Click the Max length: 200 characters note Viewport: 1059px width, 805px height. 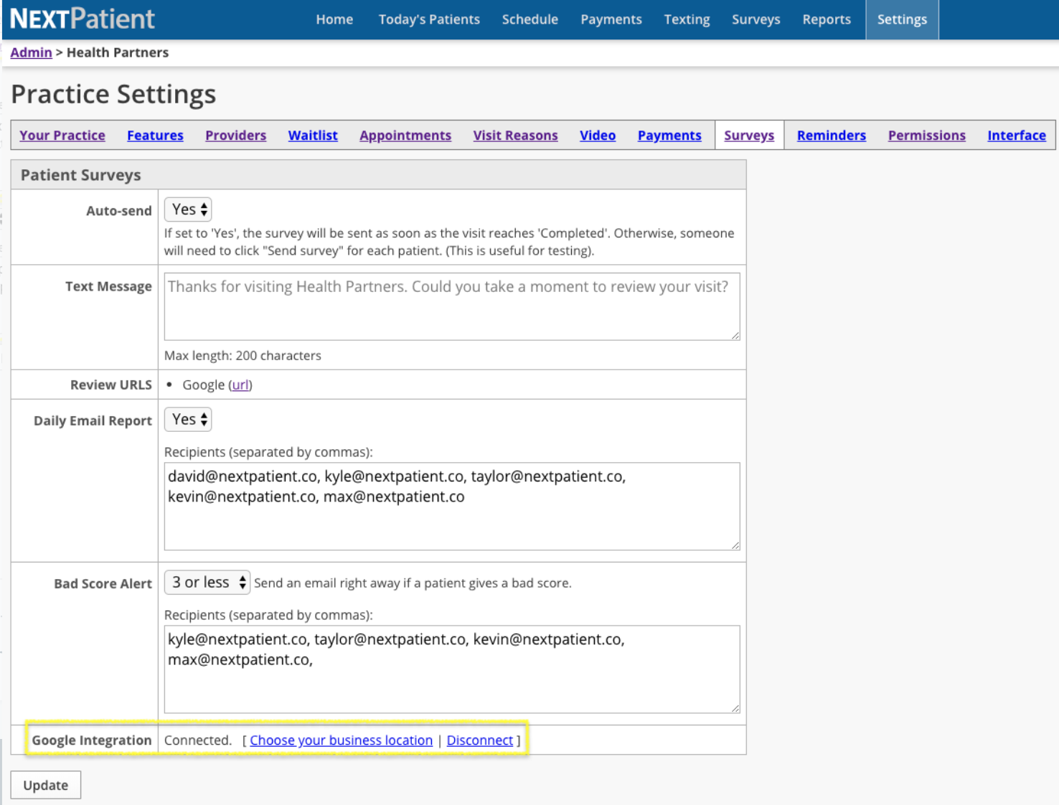coord(243,355)
